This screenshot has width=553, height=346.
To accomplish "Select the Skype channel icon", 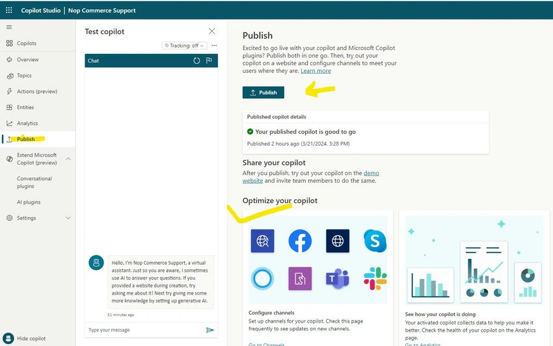I will (375, 241).
